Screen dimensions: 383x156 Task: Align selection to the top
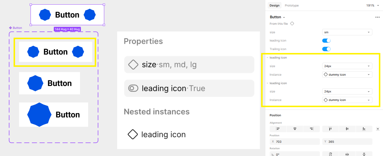pos(330,129)
